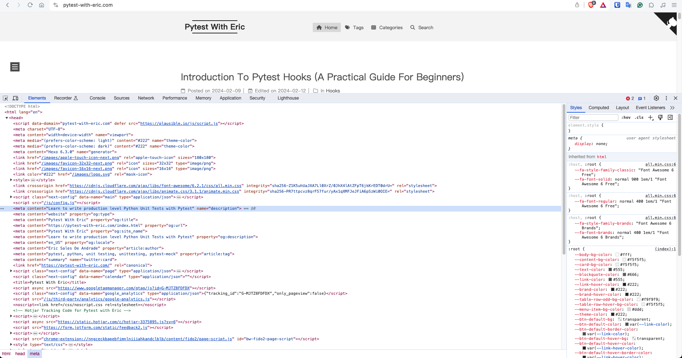Collapse the head element node
Image resolution: width=682 pixels, height=358 pixels.
click(7, 118)
